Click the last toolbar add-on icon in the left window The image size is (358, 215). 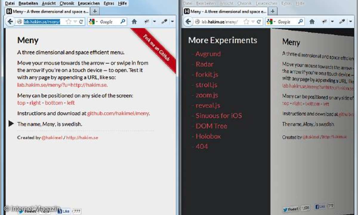pos(164,21)
